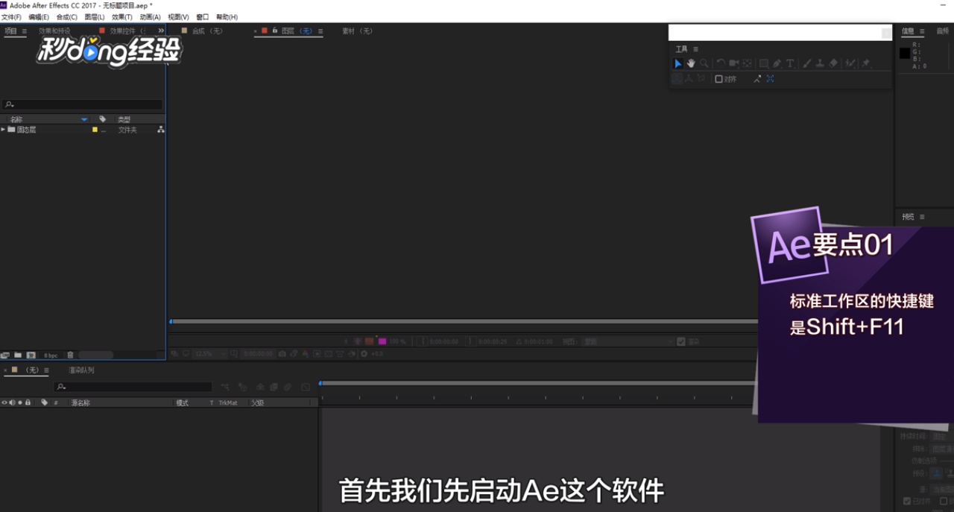Open the 帮助(H) menu
The image size is (954, 512).
pos(227,17)
